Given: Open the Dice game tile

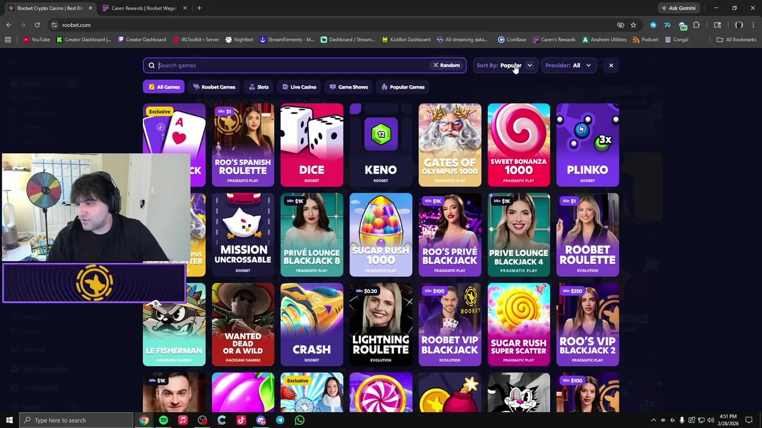Looking at the screenshot, I should [x=312, y=145].
